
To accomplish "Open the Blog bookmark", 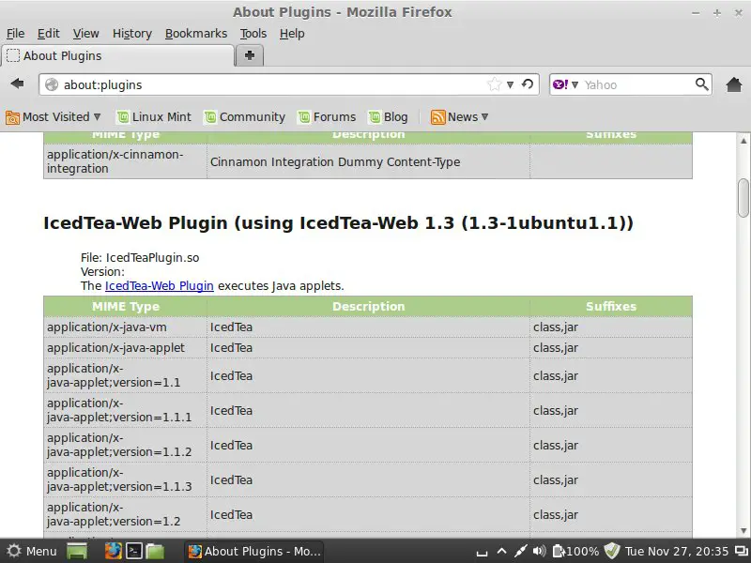I will tap(389, 116).
